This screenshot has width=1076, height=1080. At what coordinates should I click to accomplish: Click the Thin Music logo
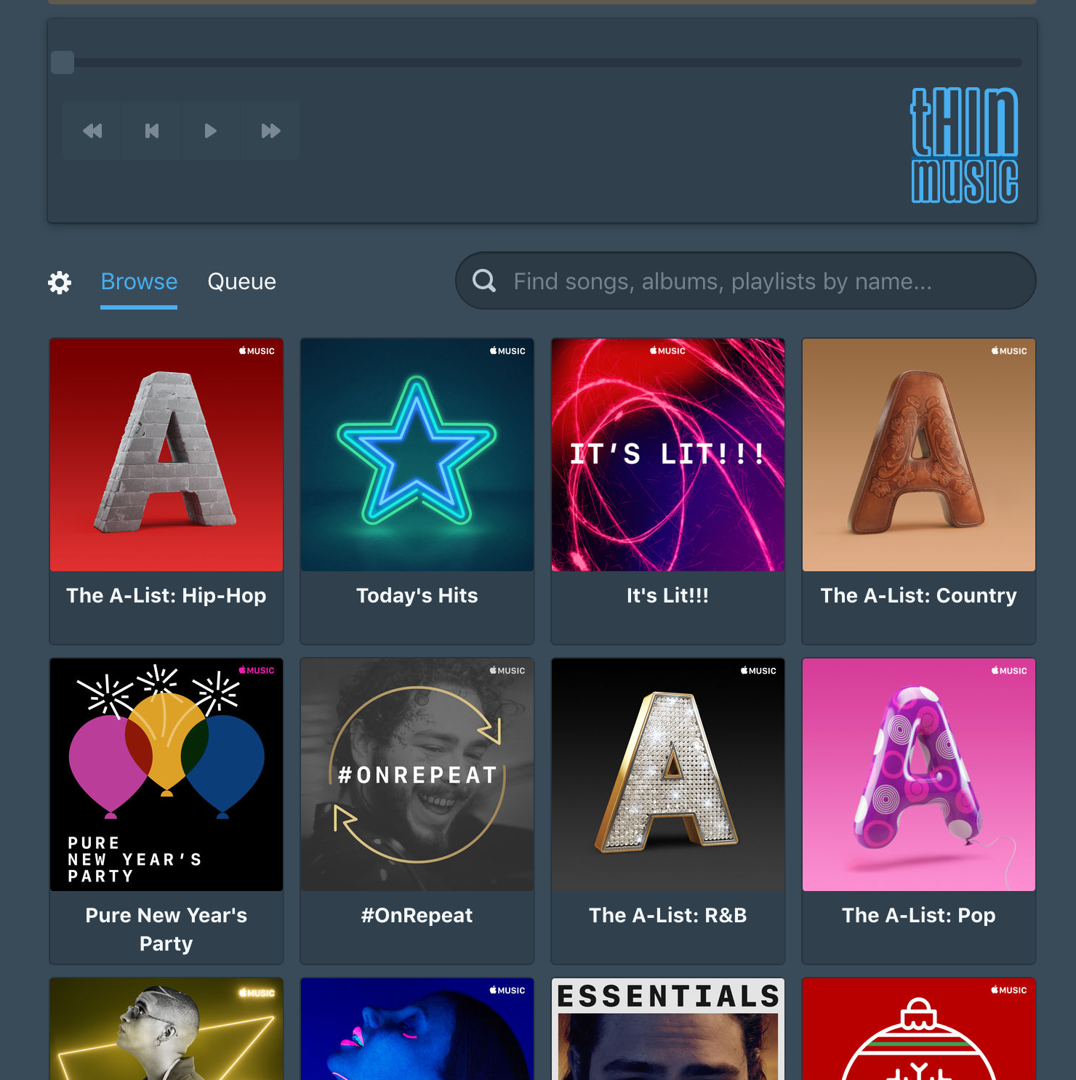click(965, 145)
